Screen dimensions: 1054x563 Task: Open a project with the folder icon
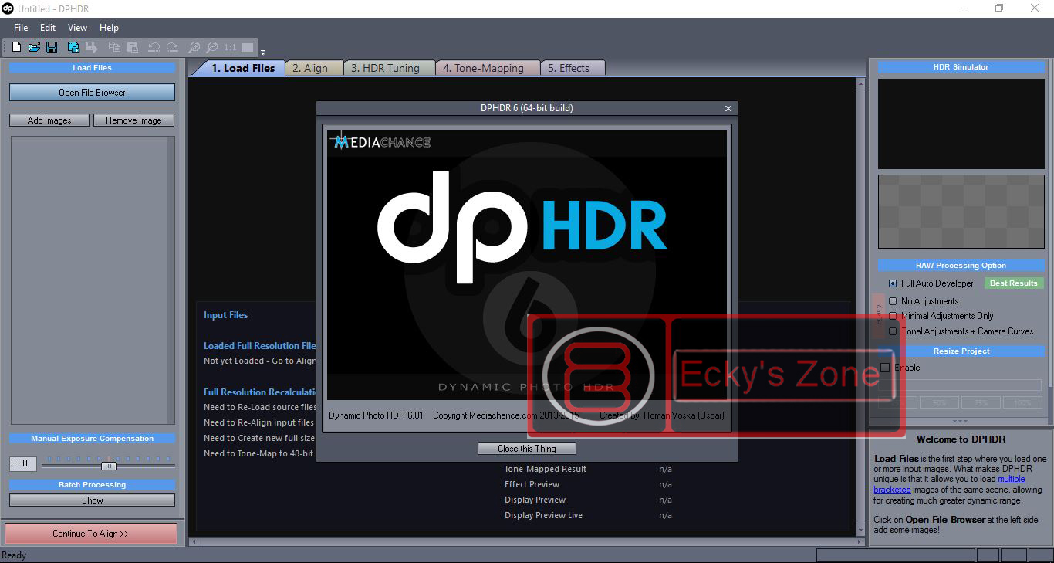[x=34, y=47]
